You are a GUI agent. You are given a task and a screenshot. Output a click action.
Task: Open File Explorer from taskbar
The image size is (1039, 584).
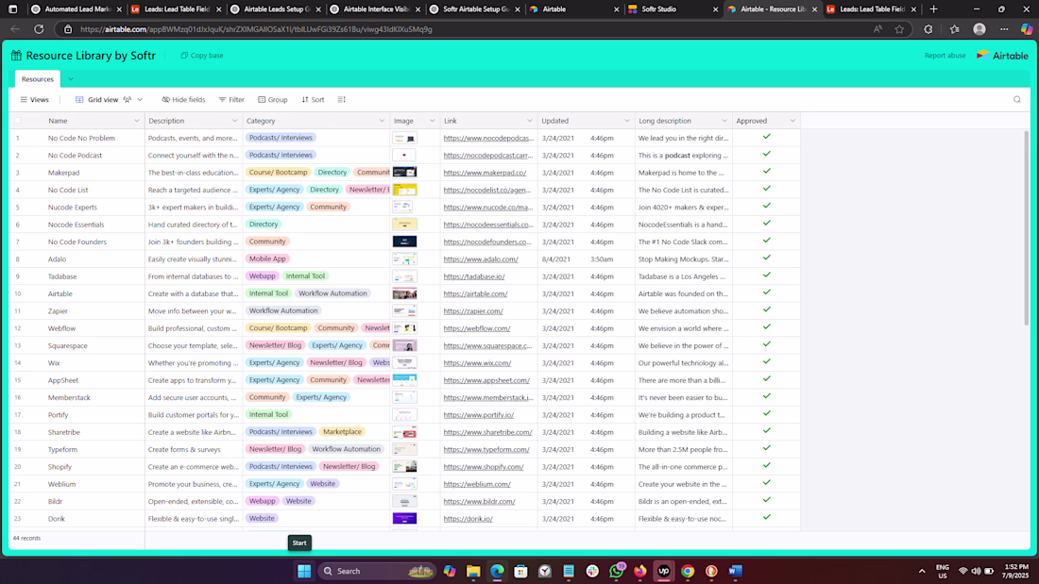473,571
